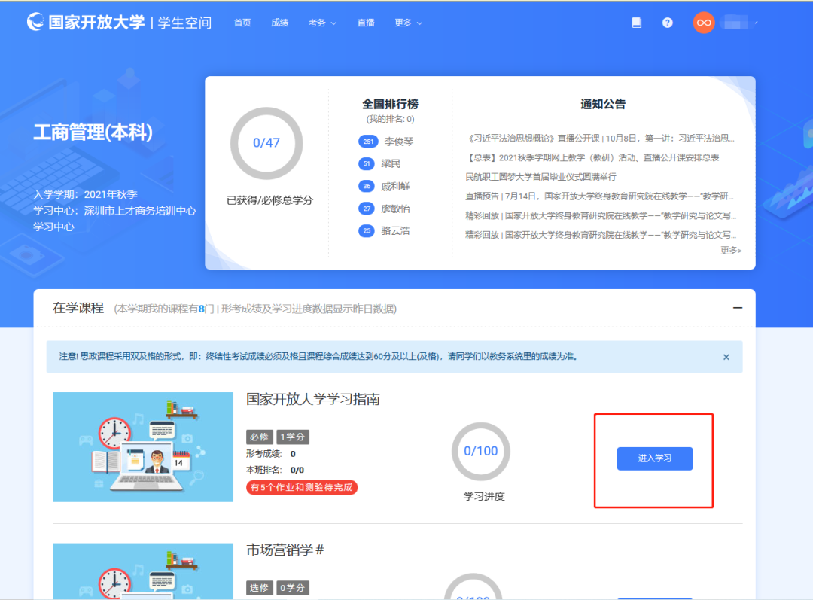Click the 0/100 学习进度 ring for 学习指南
Viewport: 813px width, 600px height.
[480, 451]
